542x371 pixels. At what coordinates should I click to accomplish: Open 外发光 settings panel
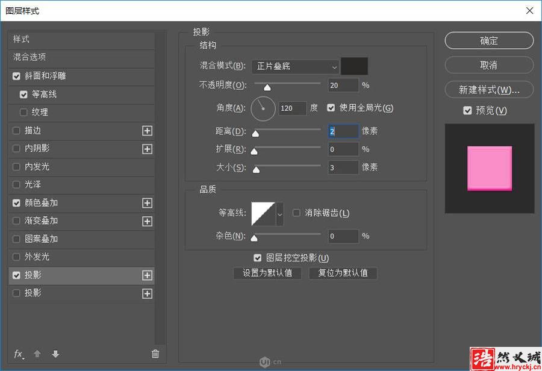[37, 257]
